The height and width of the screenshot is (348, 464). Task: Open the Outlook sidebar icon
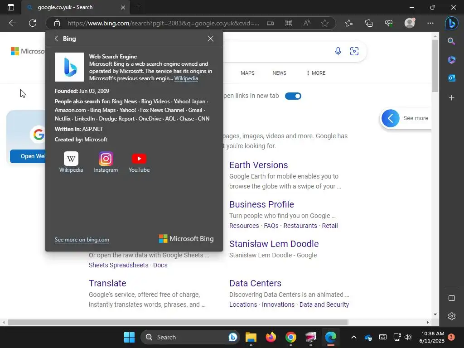(x=452, y=78)
